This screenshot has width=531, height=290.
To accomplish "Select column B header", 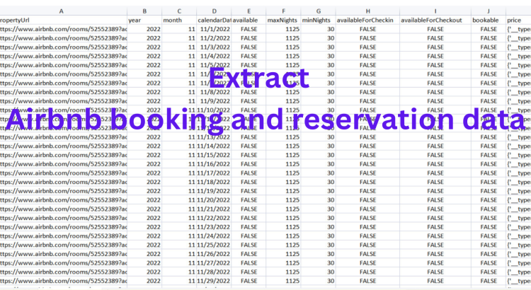I will coord(144,11).
